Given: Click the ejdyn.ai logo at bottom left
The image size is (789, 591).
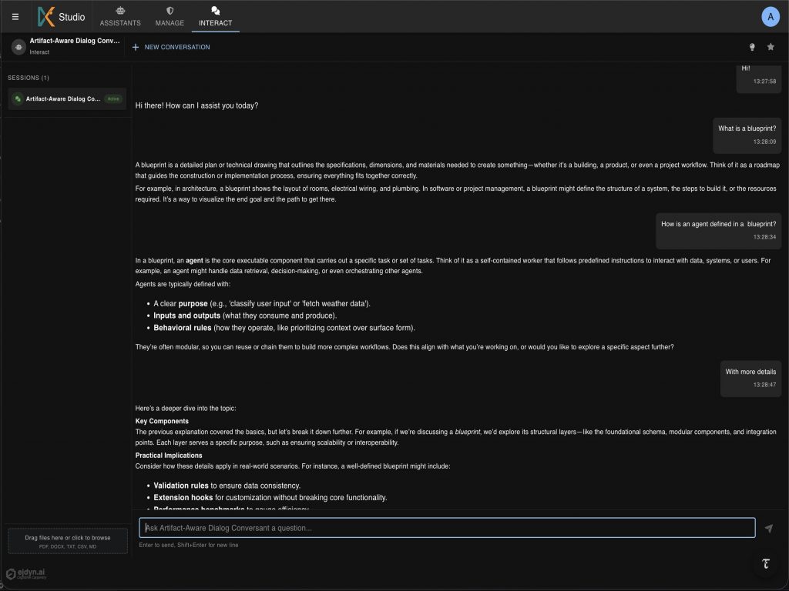Looking at the screenshot, I should [x=26, y=573].
